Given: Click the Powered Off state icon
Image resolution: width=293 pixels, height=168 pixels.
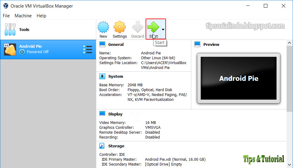Looking at the screenshot, I should click(22, 52).
